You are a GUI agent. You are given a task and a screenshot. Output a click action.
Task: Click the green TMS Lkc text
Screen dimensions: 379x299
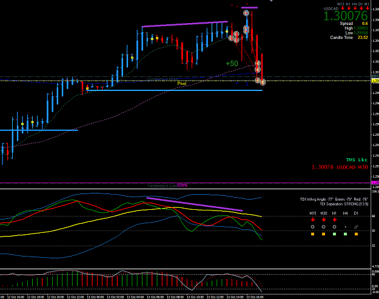coord(357,160)
